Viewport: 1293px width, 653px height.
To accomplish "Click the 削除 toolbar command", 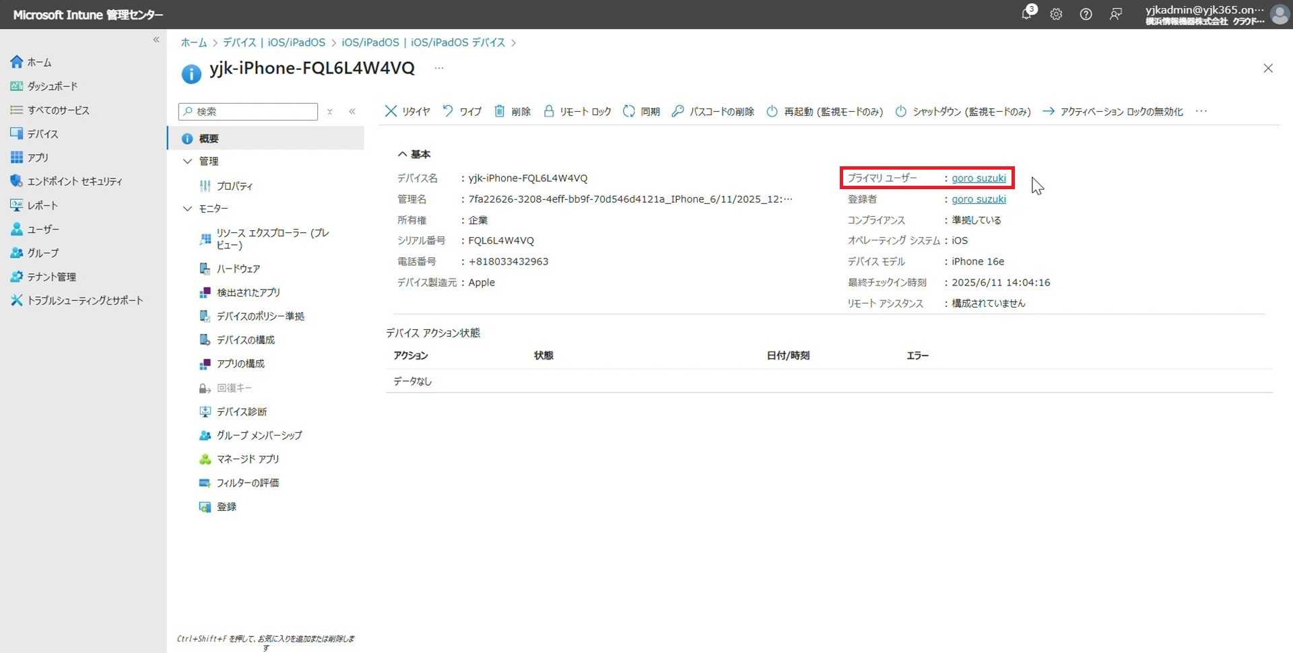I will [512, 111].
